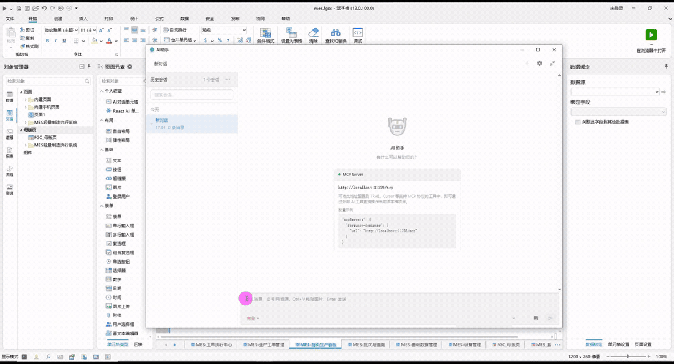Click the 自动换行 wrap text button
Screen dimensions: 674x364
coord(175,30)
